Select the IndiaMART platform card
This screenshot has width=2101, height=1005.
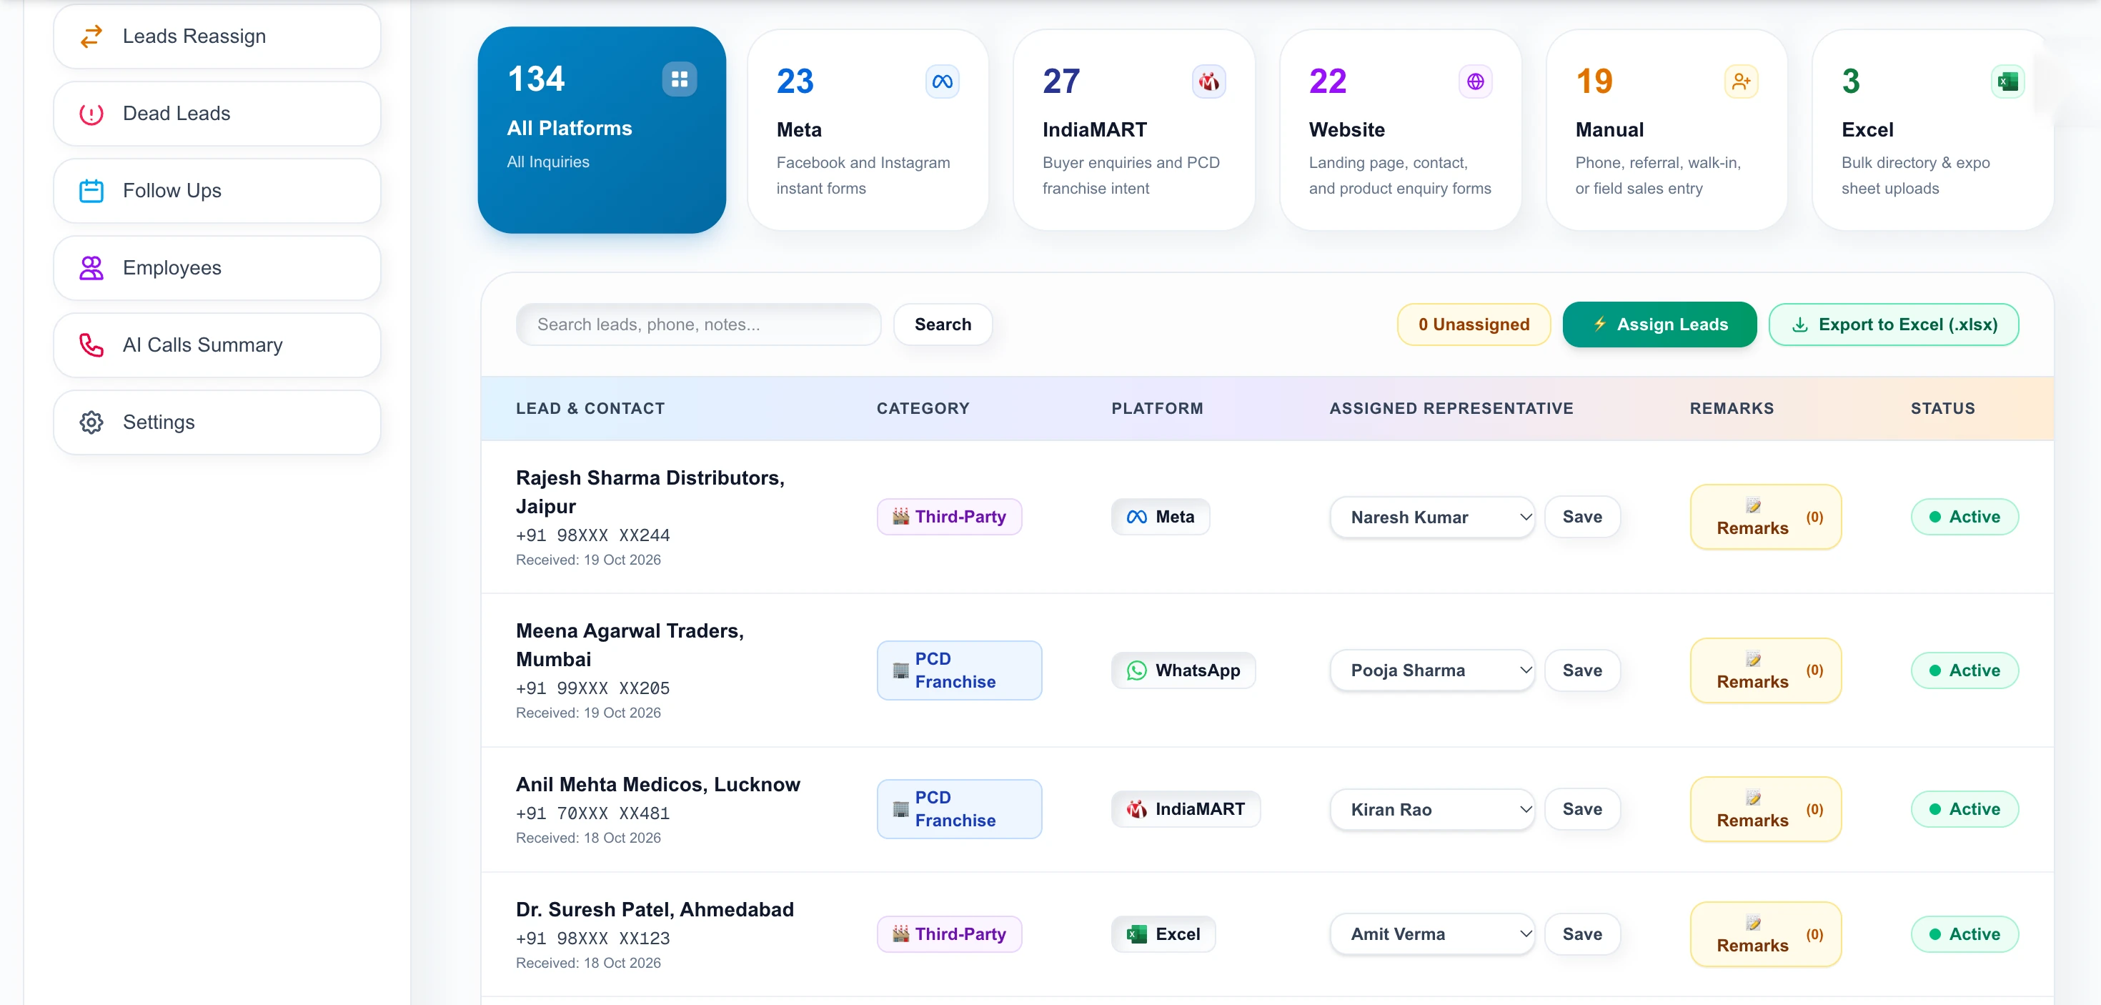(x=1133, y=131)
